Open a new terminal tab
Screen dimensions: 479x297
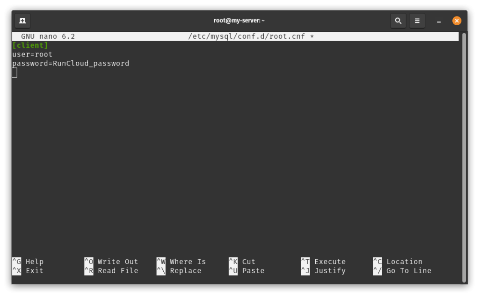[x=22, y=21]
